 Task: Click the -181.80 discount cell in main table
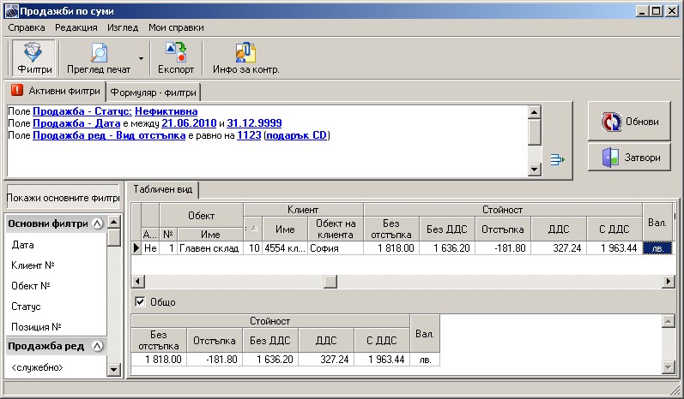point(503,248)
